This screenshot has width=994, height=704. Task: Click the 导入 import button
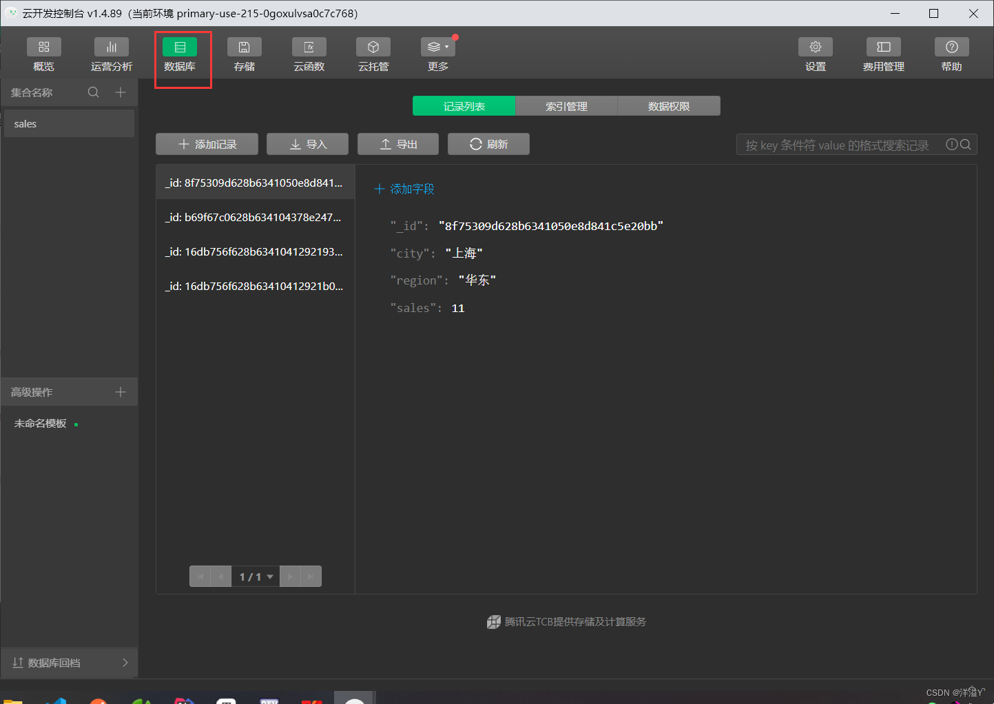(307, 144)
